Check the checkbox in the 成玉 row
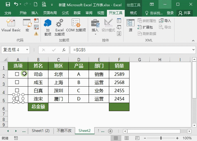This screenshot has width=197, height=141. coord(17,82)
